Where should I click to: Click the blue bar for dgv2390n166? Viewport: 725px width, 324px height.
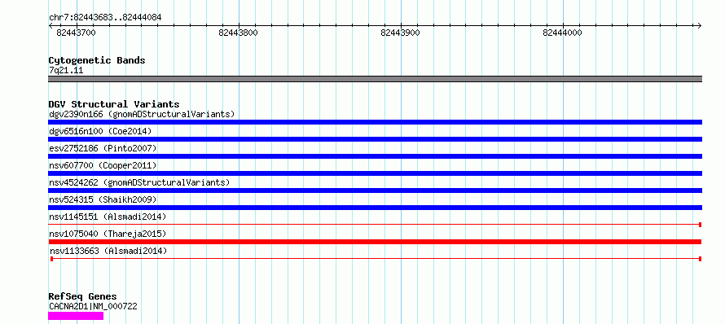(375, 122)
